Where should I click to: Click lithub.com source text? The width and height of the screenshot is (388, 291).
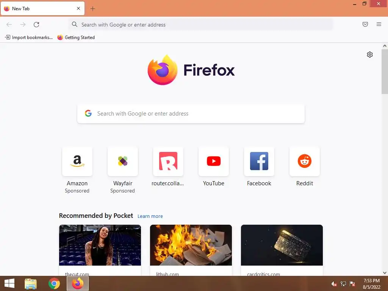coord(167,274)
